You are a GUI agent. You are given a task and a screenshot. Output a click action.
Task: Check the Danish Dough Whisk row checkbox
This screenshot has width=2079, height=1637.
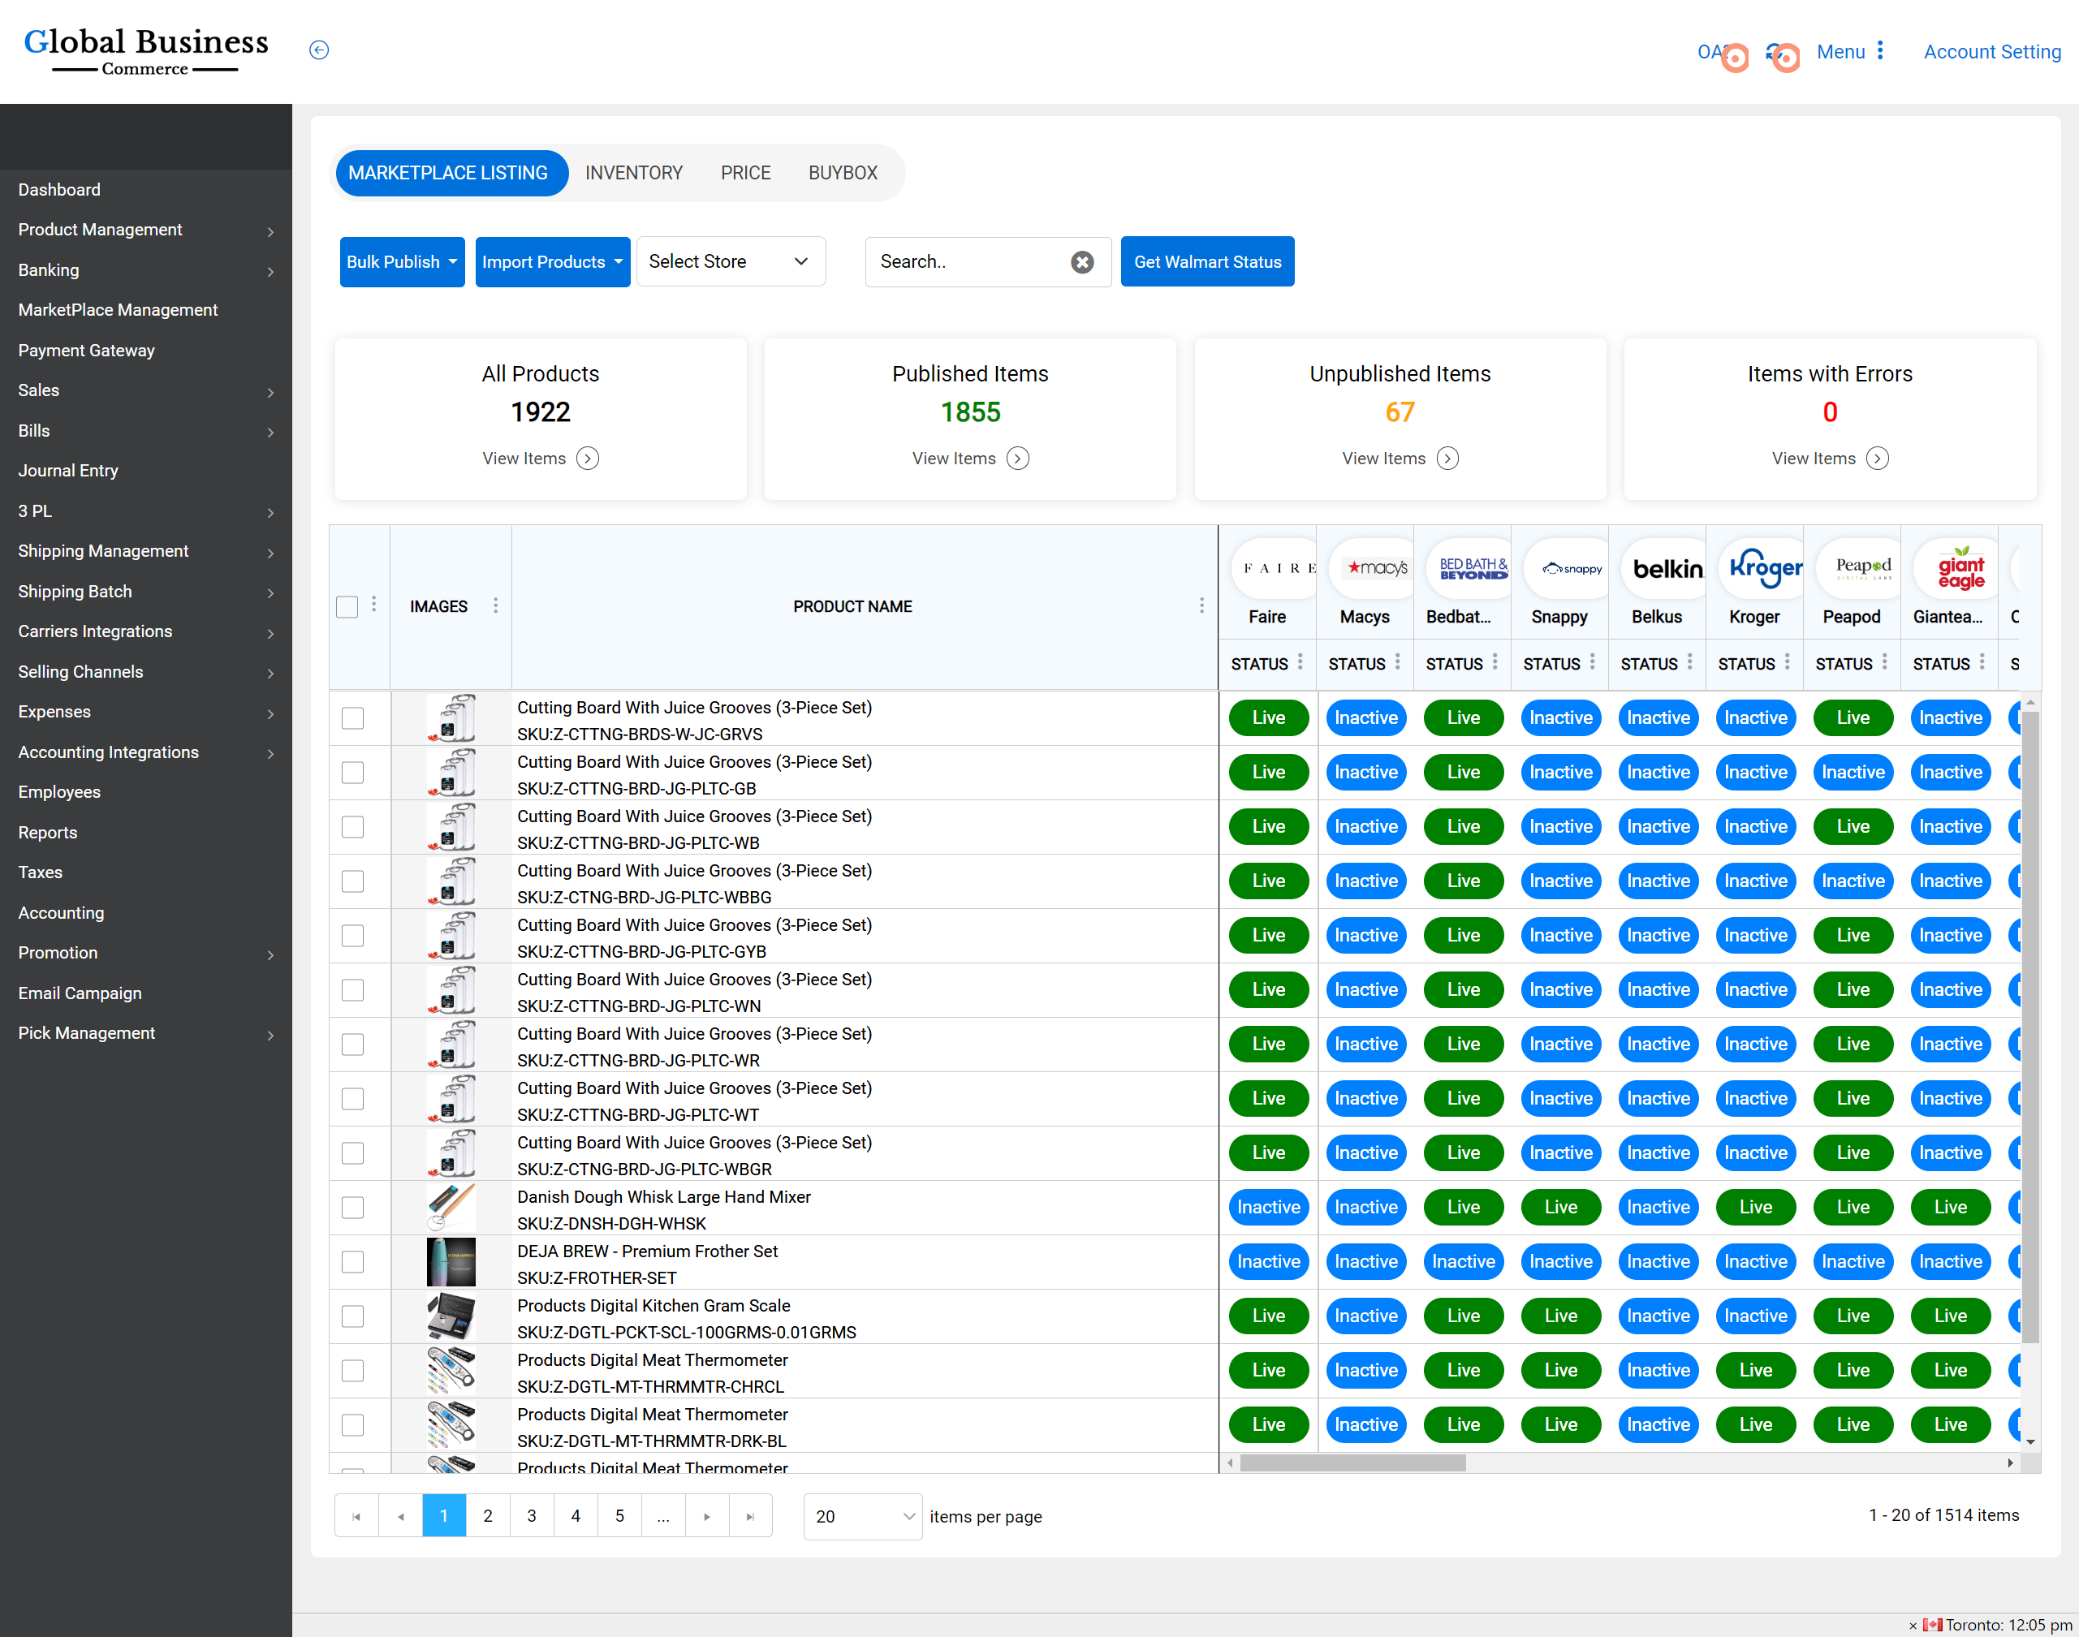pyautogui.click(x=353, y=1208)
